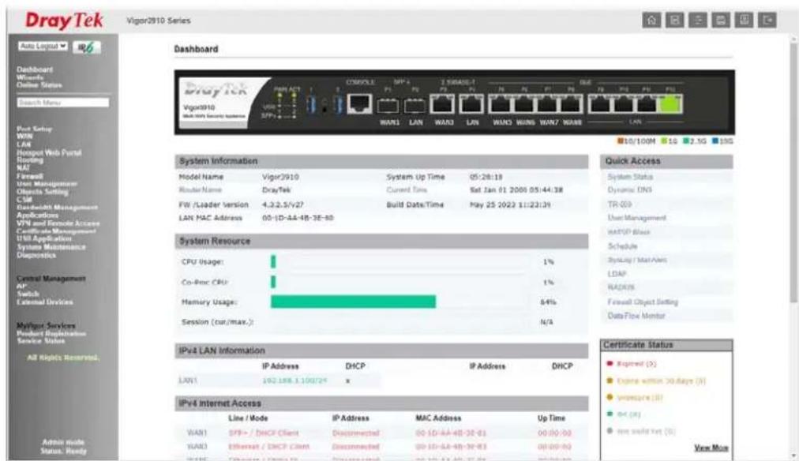The image size is (799, 461).
Task: Open Dynamic DNS in Quick Access
Action: [x=629, y=189]
